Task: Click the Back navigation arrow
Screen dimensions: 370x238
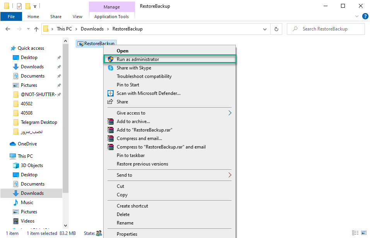Action: [x=8, y=29]
